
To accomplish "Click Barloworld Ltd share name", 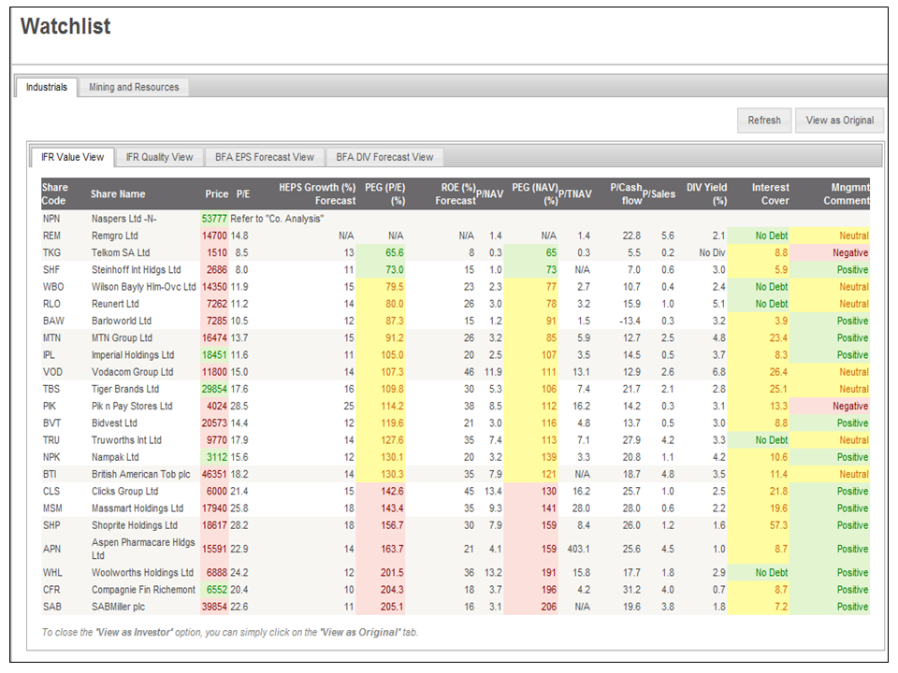I will coord(122,321).
